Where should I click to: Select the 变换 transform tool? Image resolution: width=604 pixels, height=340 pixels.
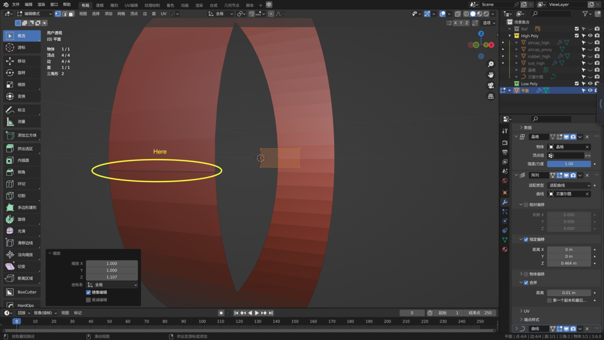tap(22, 96)
